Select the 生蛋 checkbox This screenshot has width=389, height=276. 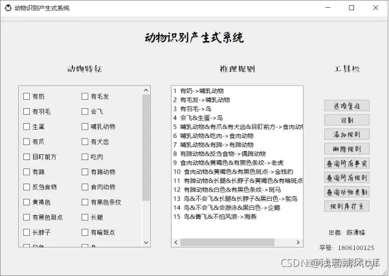click(27, 126)
